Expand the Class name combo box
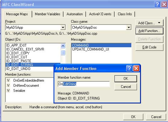168x122 pixels. [129, 28]
